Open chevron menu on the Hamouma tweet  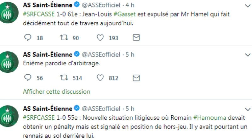pos(248,109)
